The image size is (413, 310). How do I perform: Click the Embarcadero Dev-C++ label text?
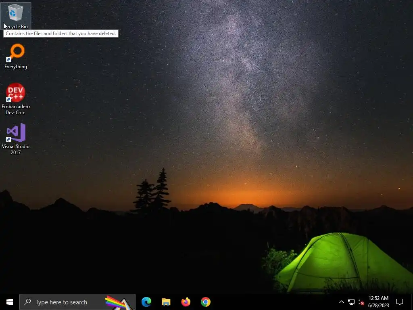pos(16,109)
